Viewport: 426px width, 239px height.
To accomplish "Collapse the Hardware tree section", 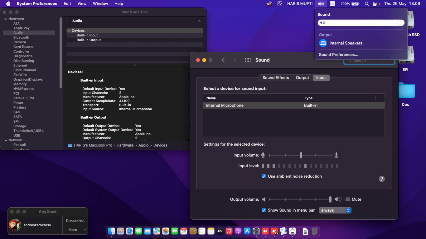I will point(6,19).
